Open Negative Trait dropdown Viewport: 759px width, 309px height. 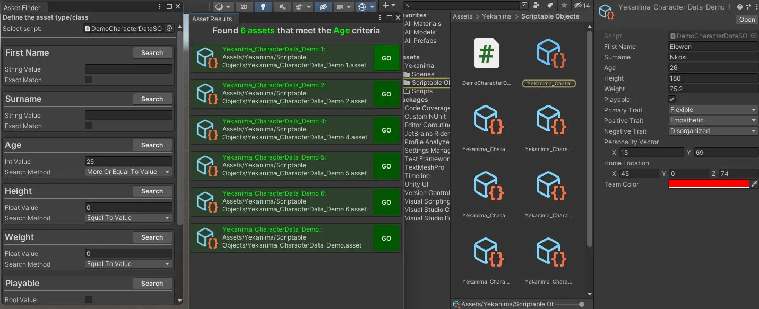pos(713,131)
